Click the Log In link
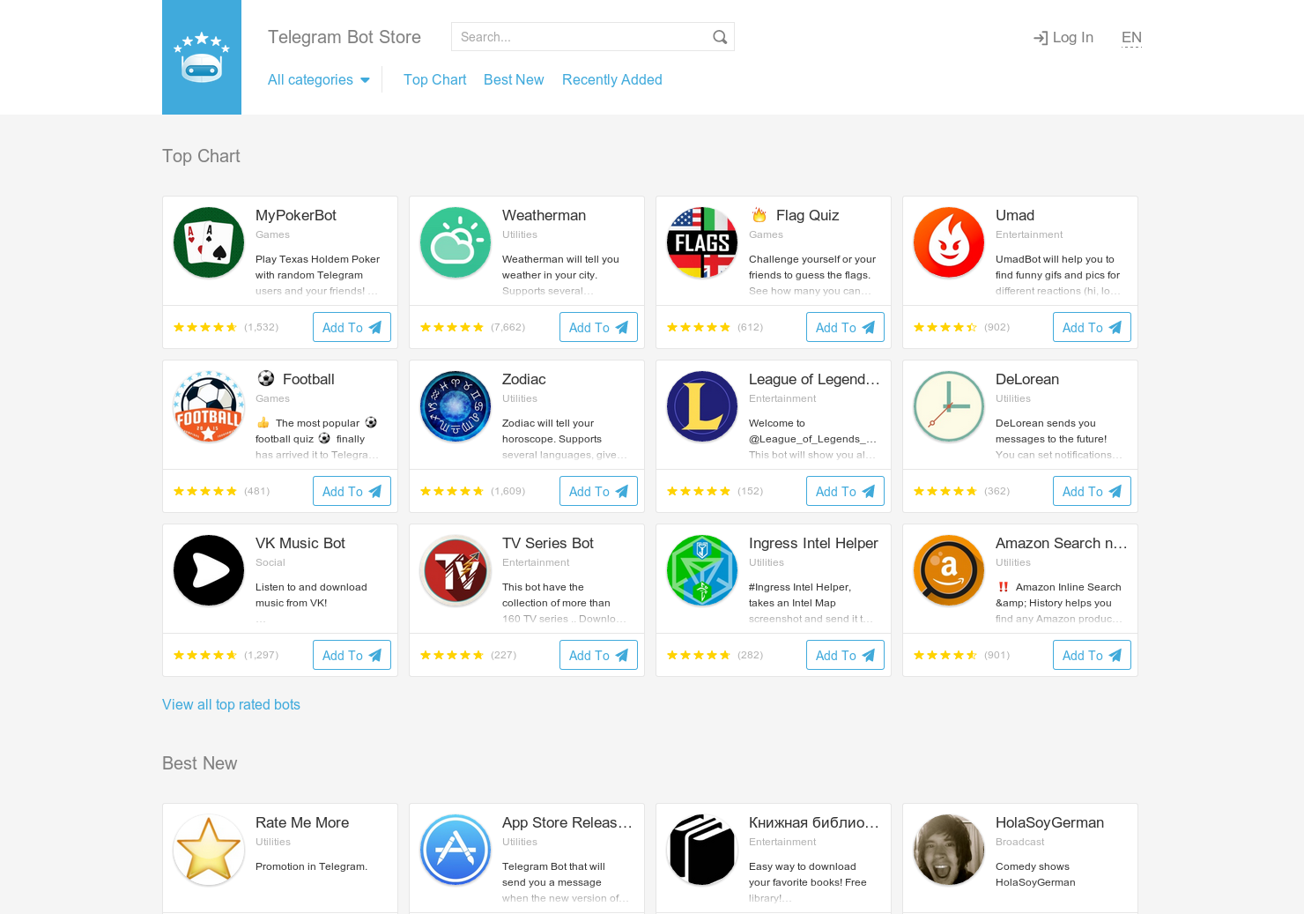 (1063, 37)
